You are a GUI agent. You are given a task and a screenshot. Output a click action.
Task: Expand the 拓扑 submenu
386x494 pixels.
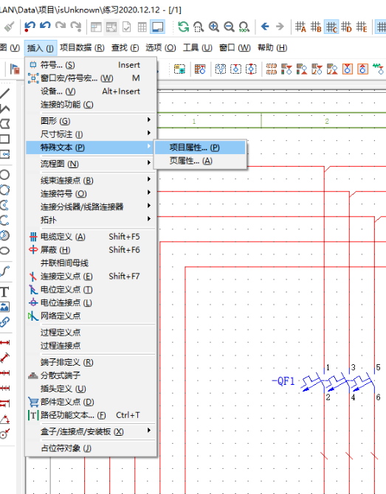click(91, 220)
